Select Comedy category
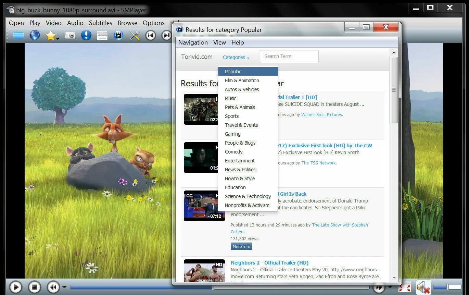The height and width of the screenshot is (295, 469). pos(248,152)
